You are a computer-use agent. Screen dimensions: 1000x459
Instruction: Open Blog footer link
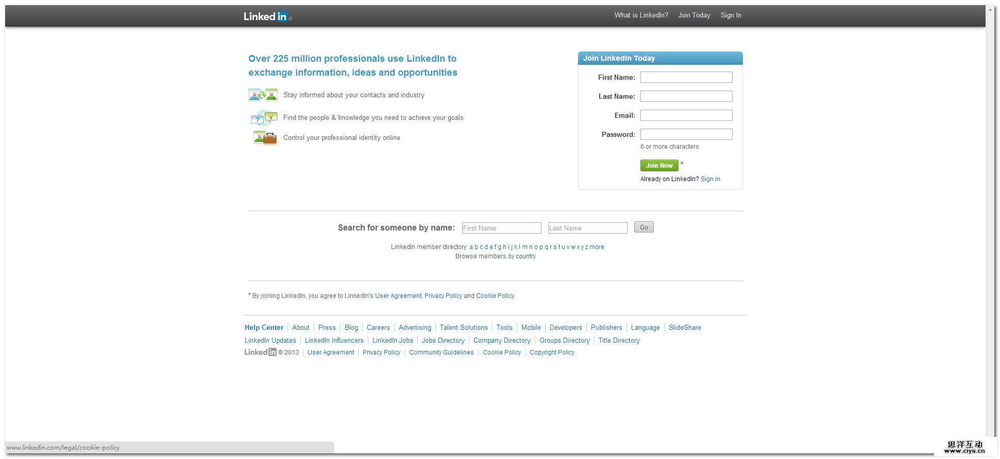pos(351,328)
